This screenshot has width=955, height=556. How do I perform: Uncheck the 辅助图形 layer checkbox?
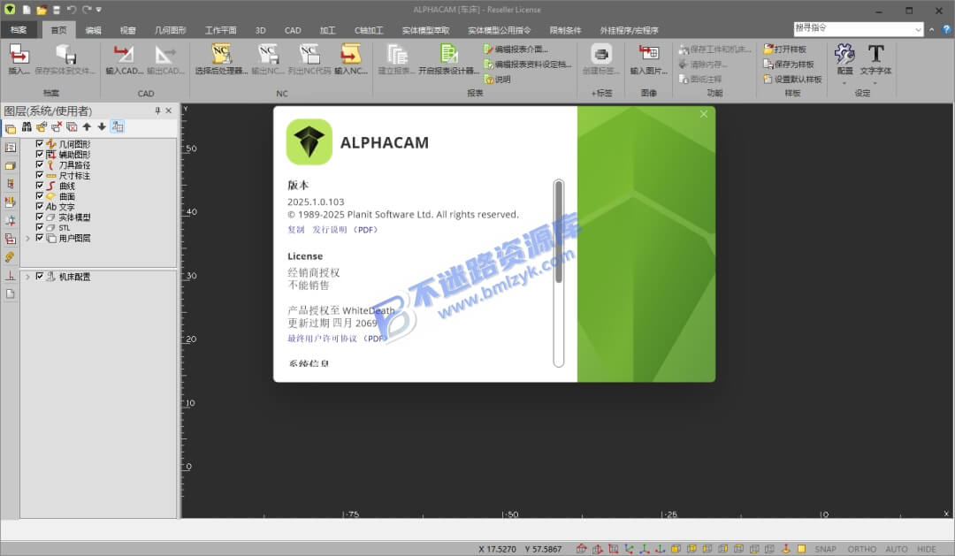click(40, 154)
